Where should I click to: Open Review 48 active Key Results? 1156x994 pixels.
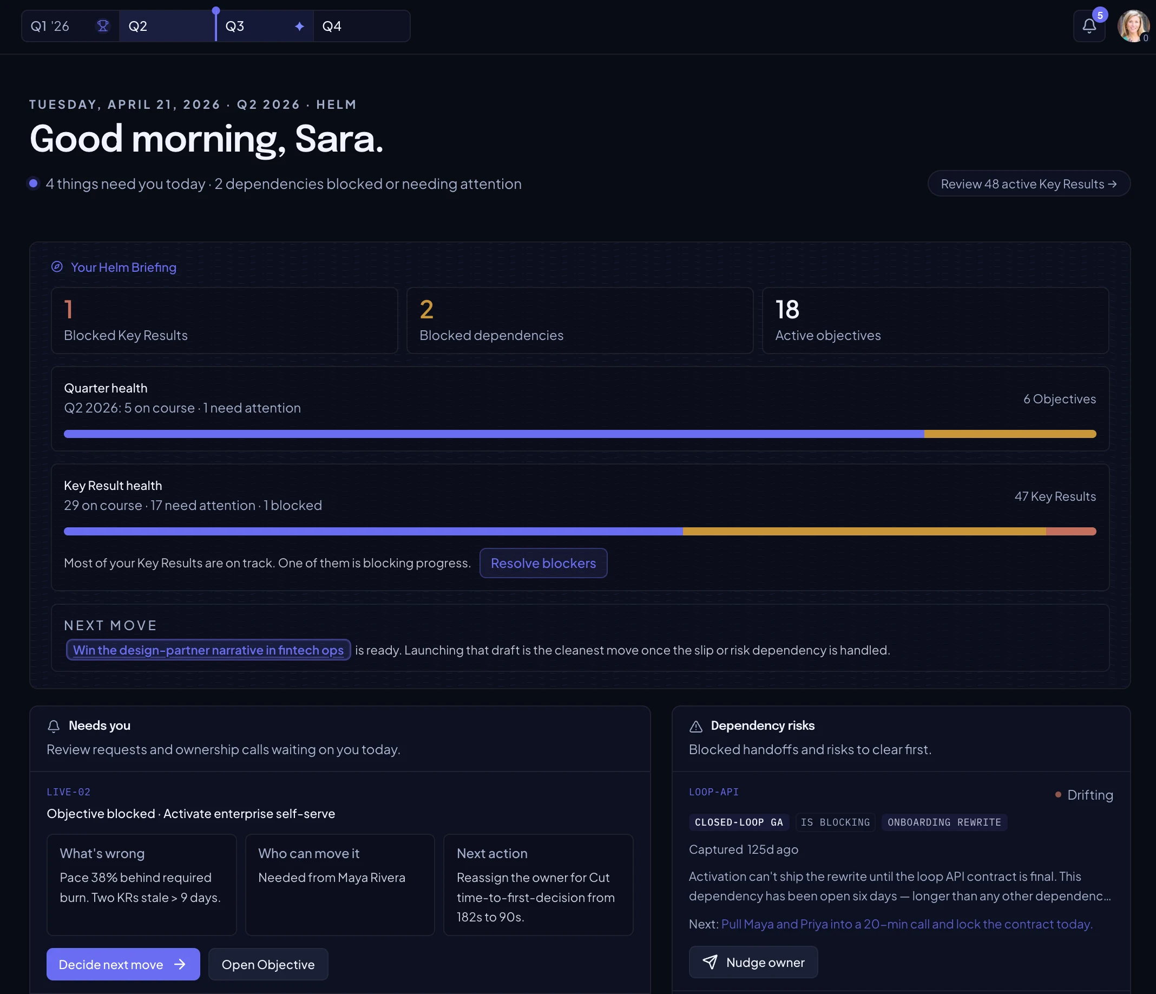(1029, 184)
